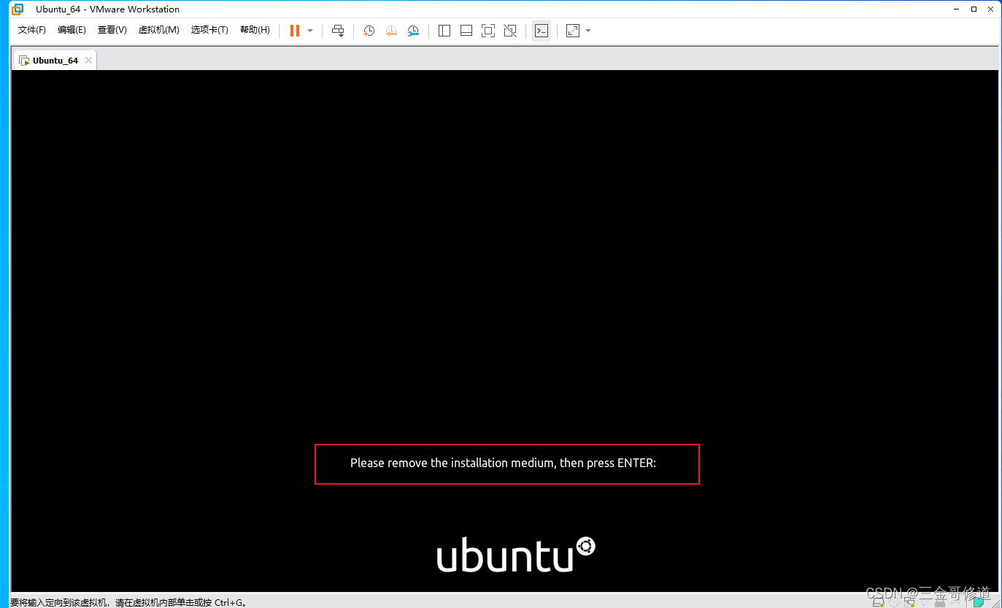Enter full screen mode
Image resolution: width=1002 pixels, height=608 pixels.
click(488, 31)
